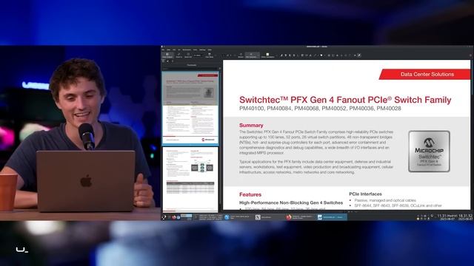Click the circled pen icon ending the annotation toolbar
This screenshot has width=474, height=266.
[x=359, y=55]
